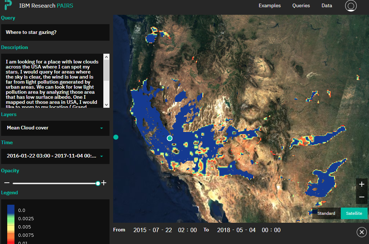Click the legend color gradient bar
369x244 pixels.
(x=11, y=224)
